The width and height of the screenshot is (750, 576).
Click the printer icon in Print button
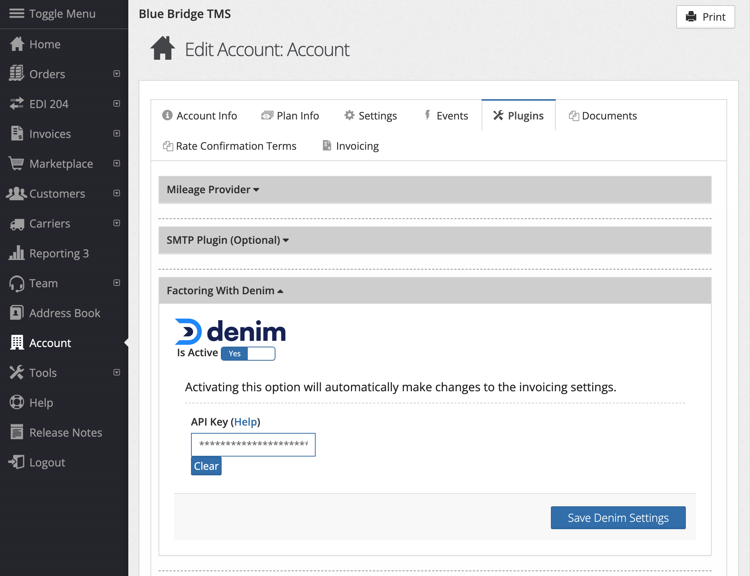691,17
